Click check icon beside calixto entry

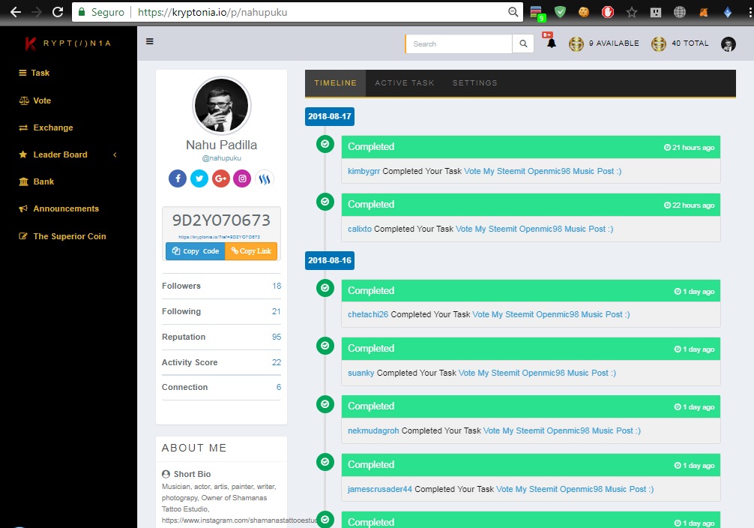click(325, 202)
